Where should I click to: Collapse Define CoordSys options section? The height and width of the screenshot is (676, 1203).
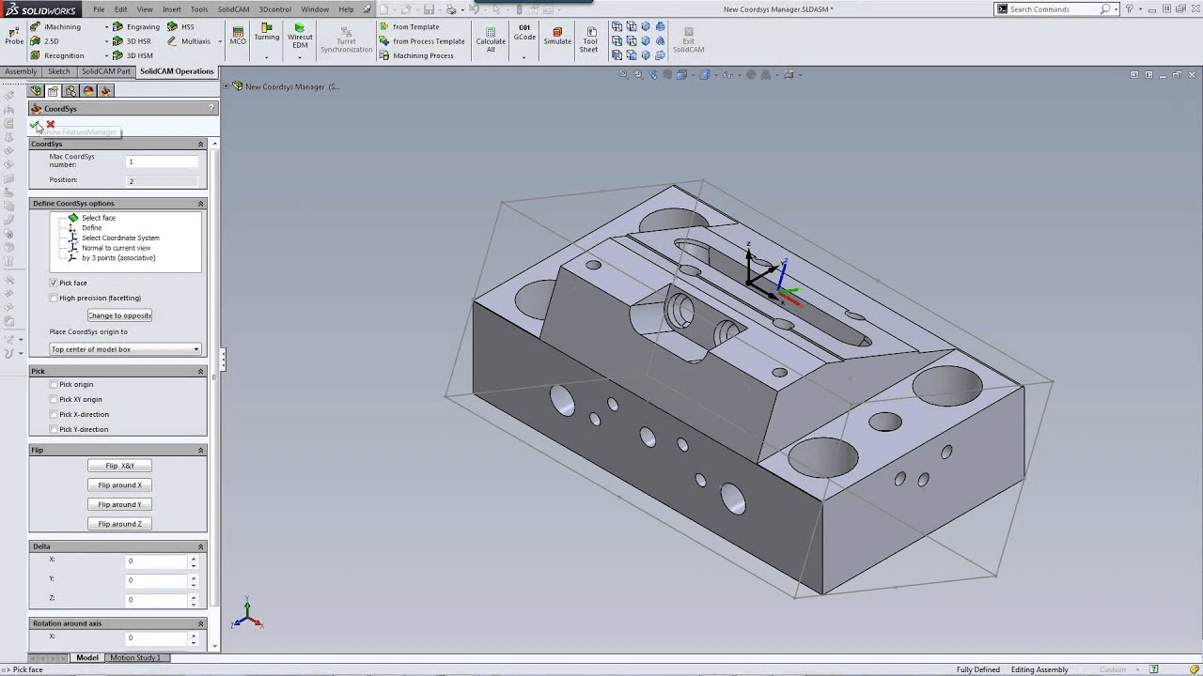[x=200, y=203]
